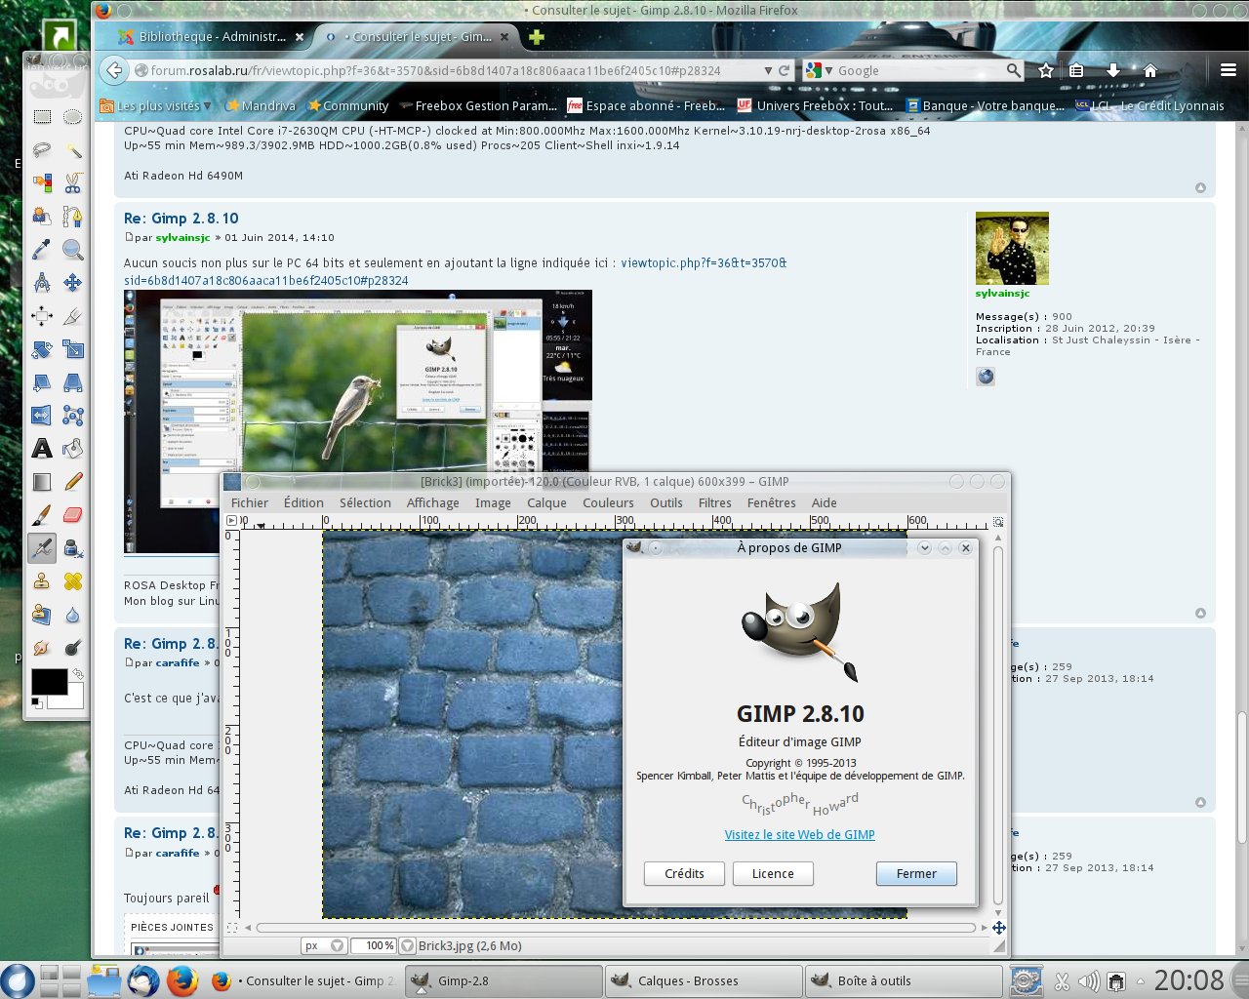
Task: Activate the Flip tool
Action: [42, 416]
